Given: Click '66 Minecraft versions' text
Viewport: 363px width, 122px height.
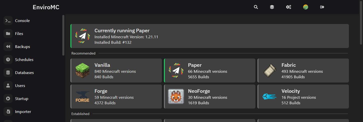Looking at the screenshot, I should point(208,71).
